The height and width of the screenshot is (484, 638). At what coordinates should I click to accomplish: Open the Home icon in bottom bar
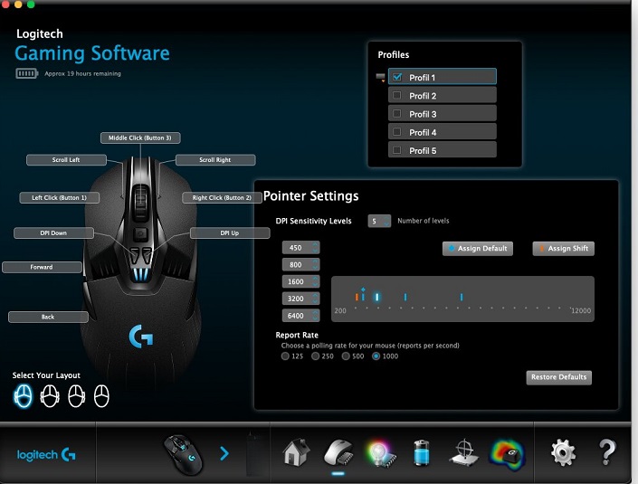[296, 451]
